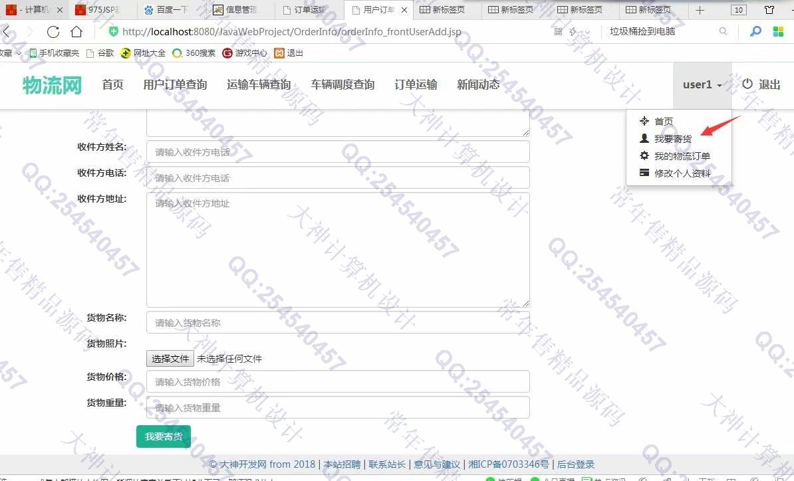
Task: Open 网址大全 bookmark
Action: click(x=143, y=52)
